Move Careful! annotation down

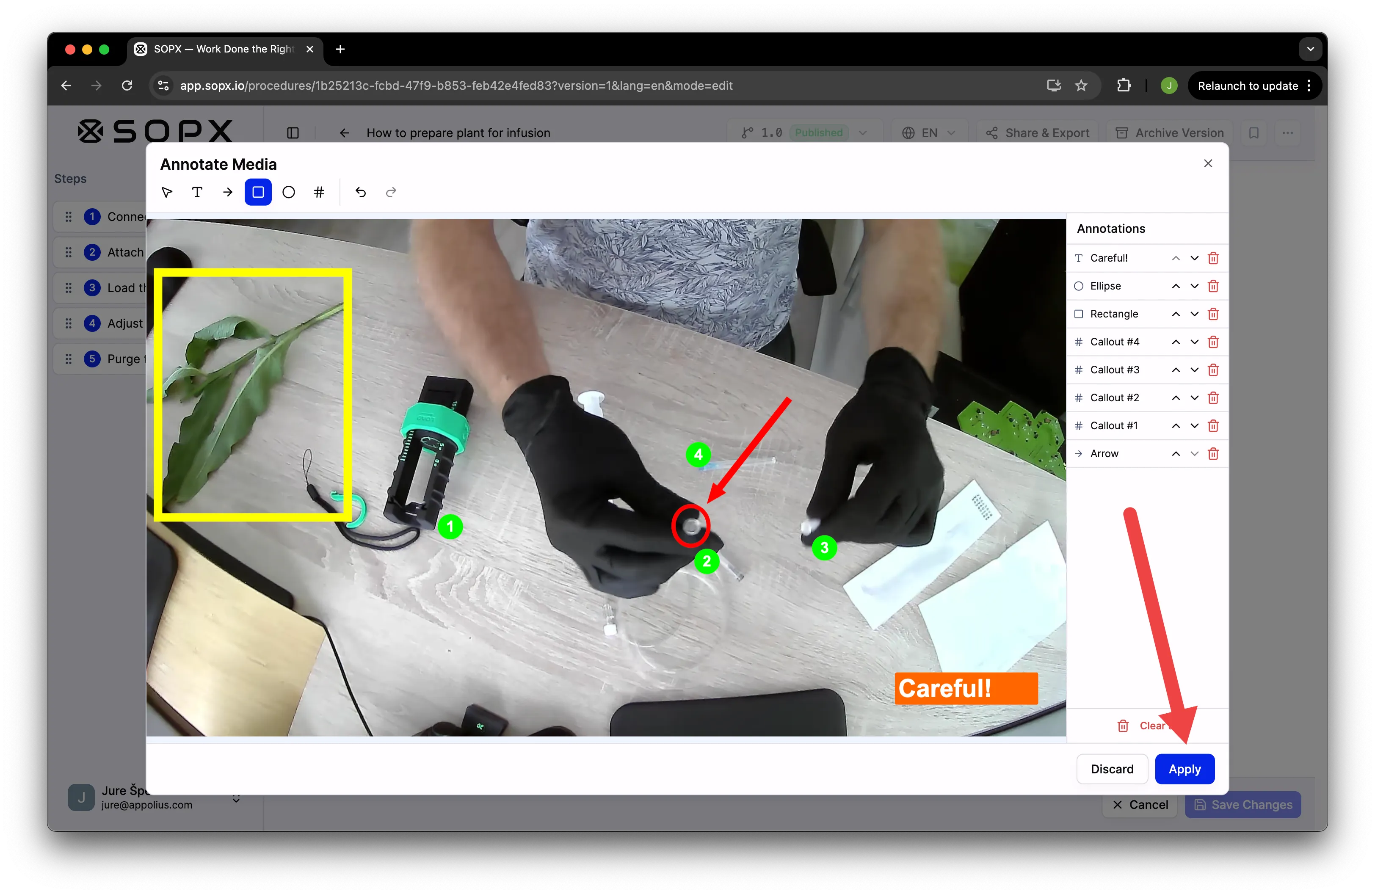(1194, 258)
